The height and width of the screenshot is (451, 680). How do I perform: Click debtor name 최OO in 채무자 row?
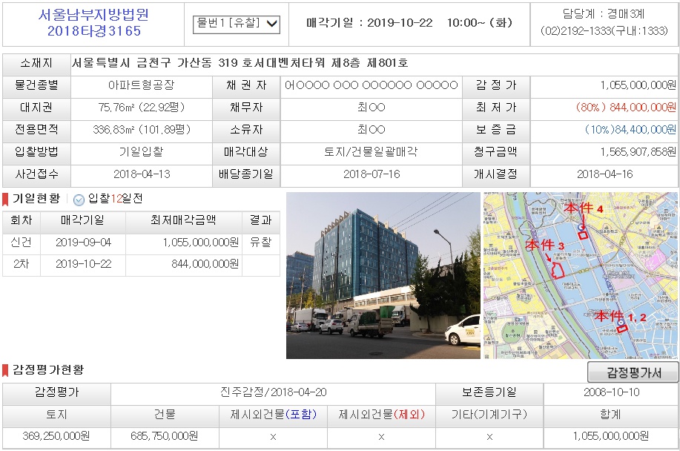click(x=372, y=107)
